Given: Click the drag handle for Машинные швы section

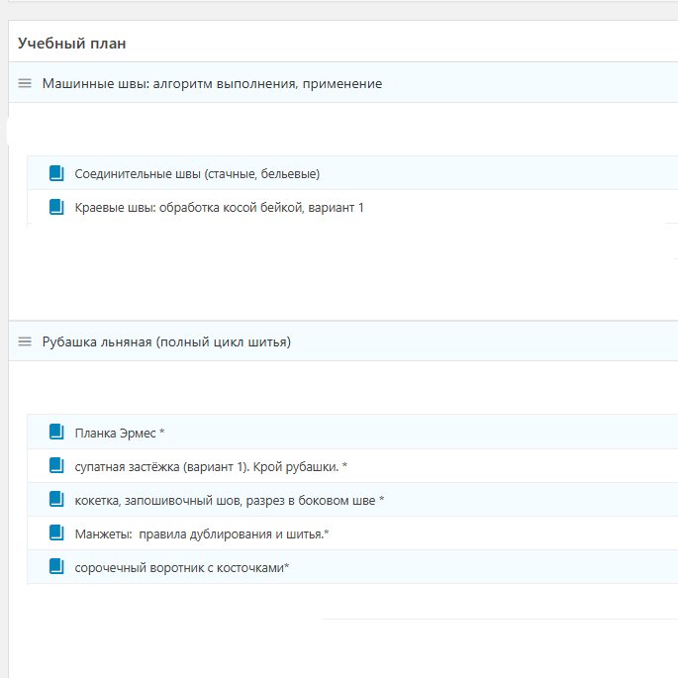Looking at the screenshot, I should point(26,83).
